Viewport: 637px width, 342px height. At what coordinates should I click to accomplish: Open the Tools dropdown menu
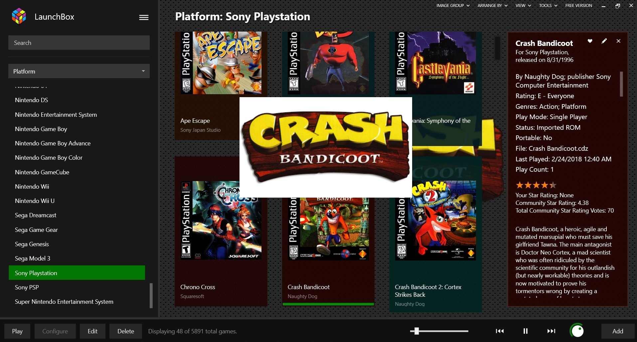pyautogui.click(x=548, y=6)
